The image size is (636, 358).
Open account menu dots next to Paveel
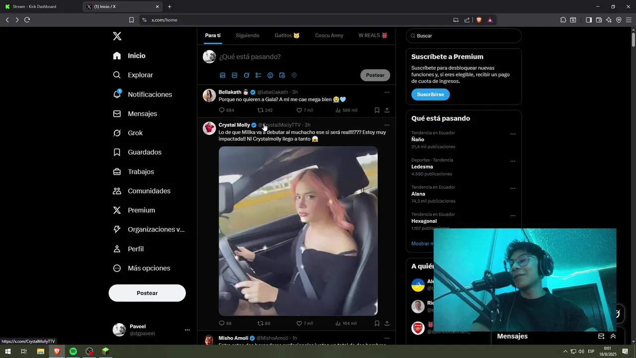[x=187, y=330]
